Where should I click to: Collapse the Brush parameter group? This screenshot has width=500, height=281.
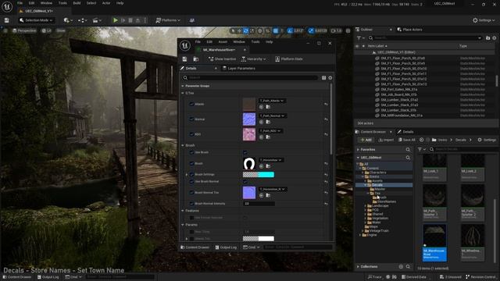coord(183,145)
